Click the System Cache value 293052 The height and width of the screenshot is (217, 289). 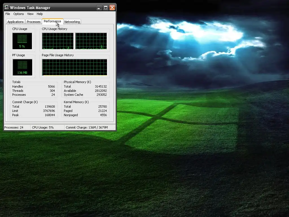tap(102, 95)
